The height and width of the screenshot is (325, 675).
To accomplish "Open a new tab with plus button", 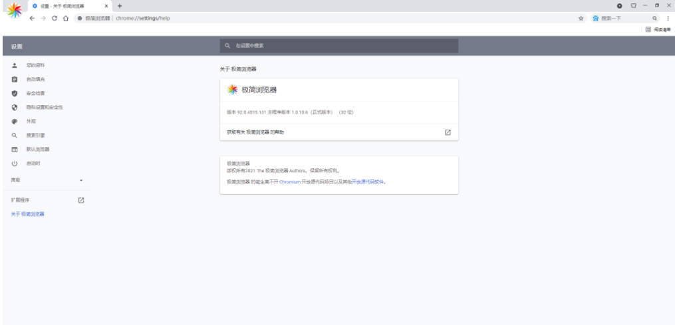I will 120,6.
